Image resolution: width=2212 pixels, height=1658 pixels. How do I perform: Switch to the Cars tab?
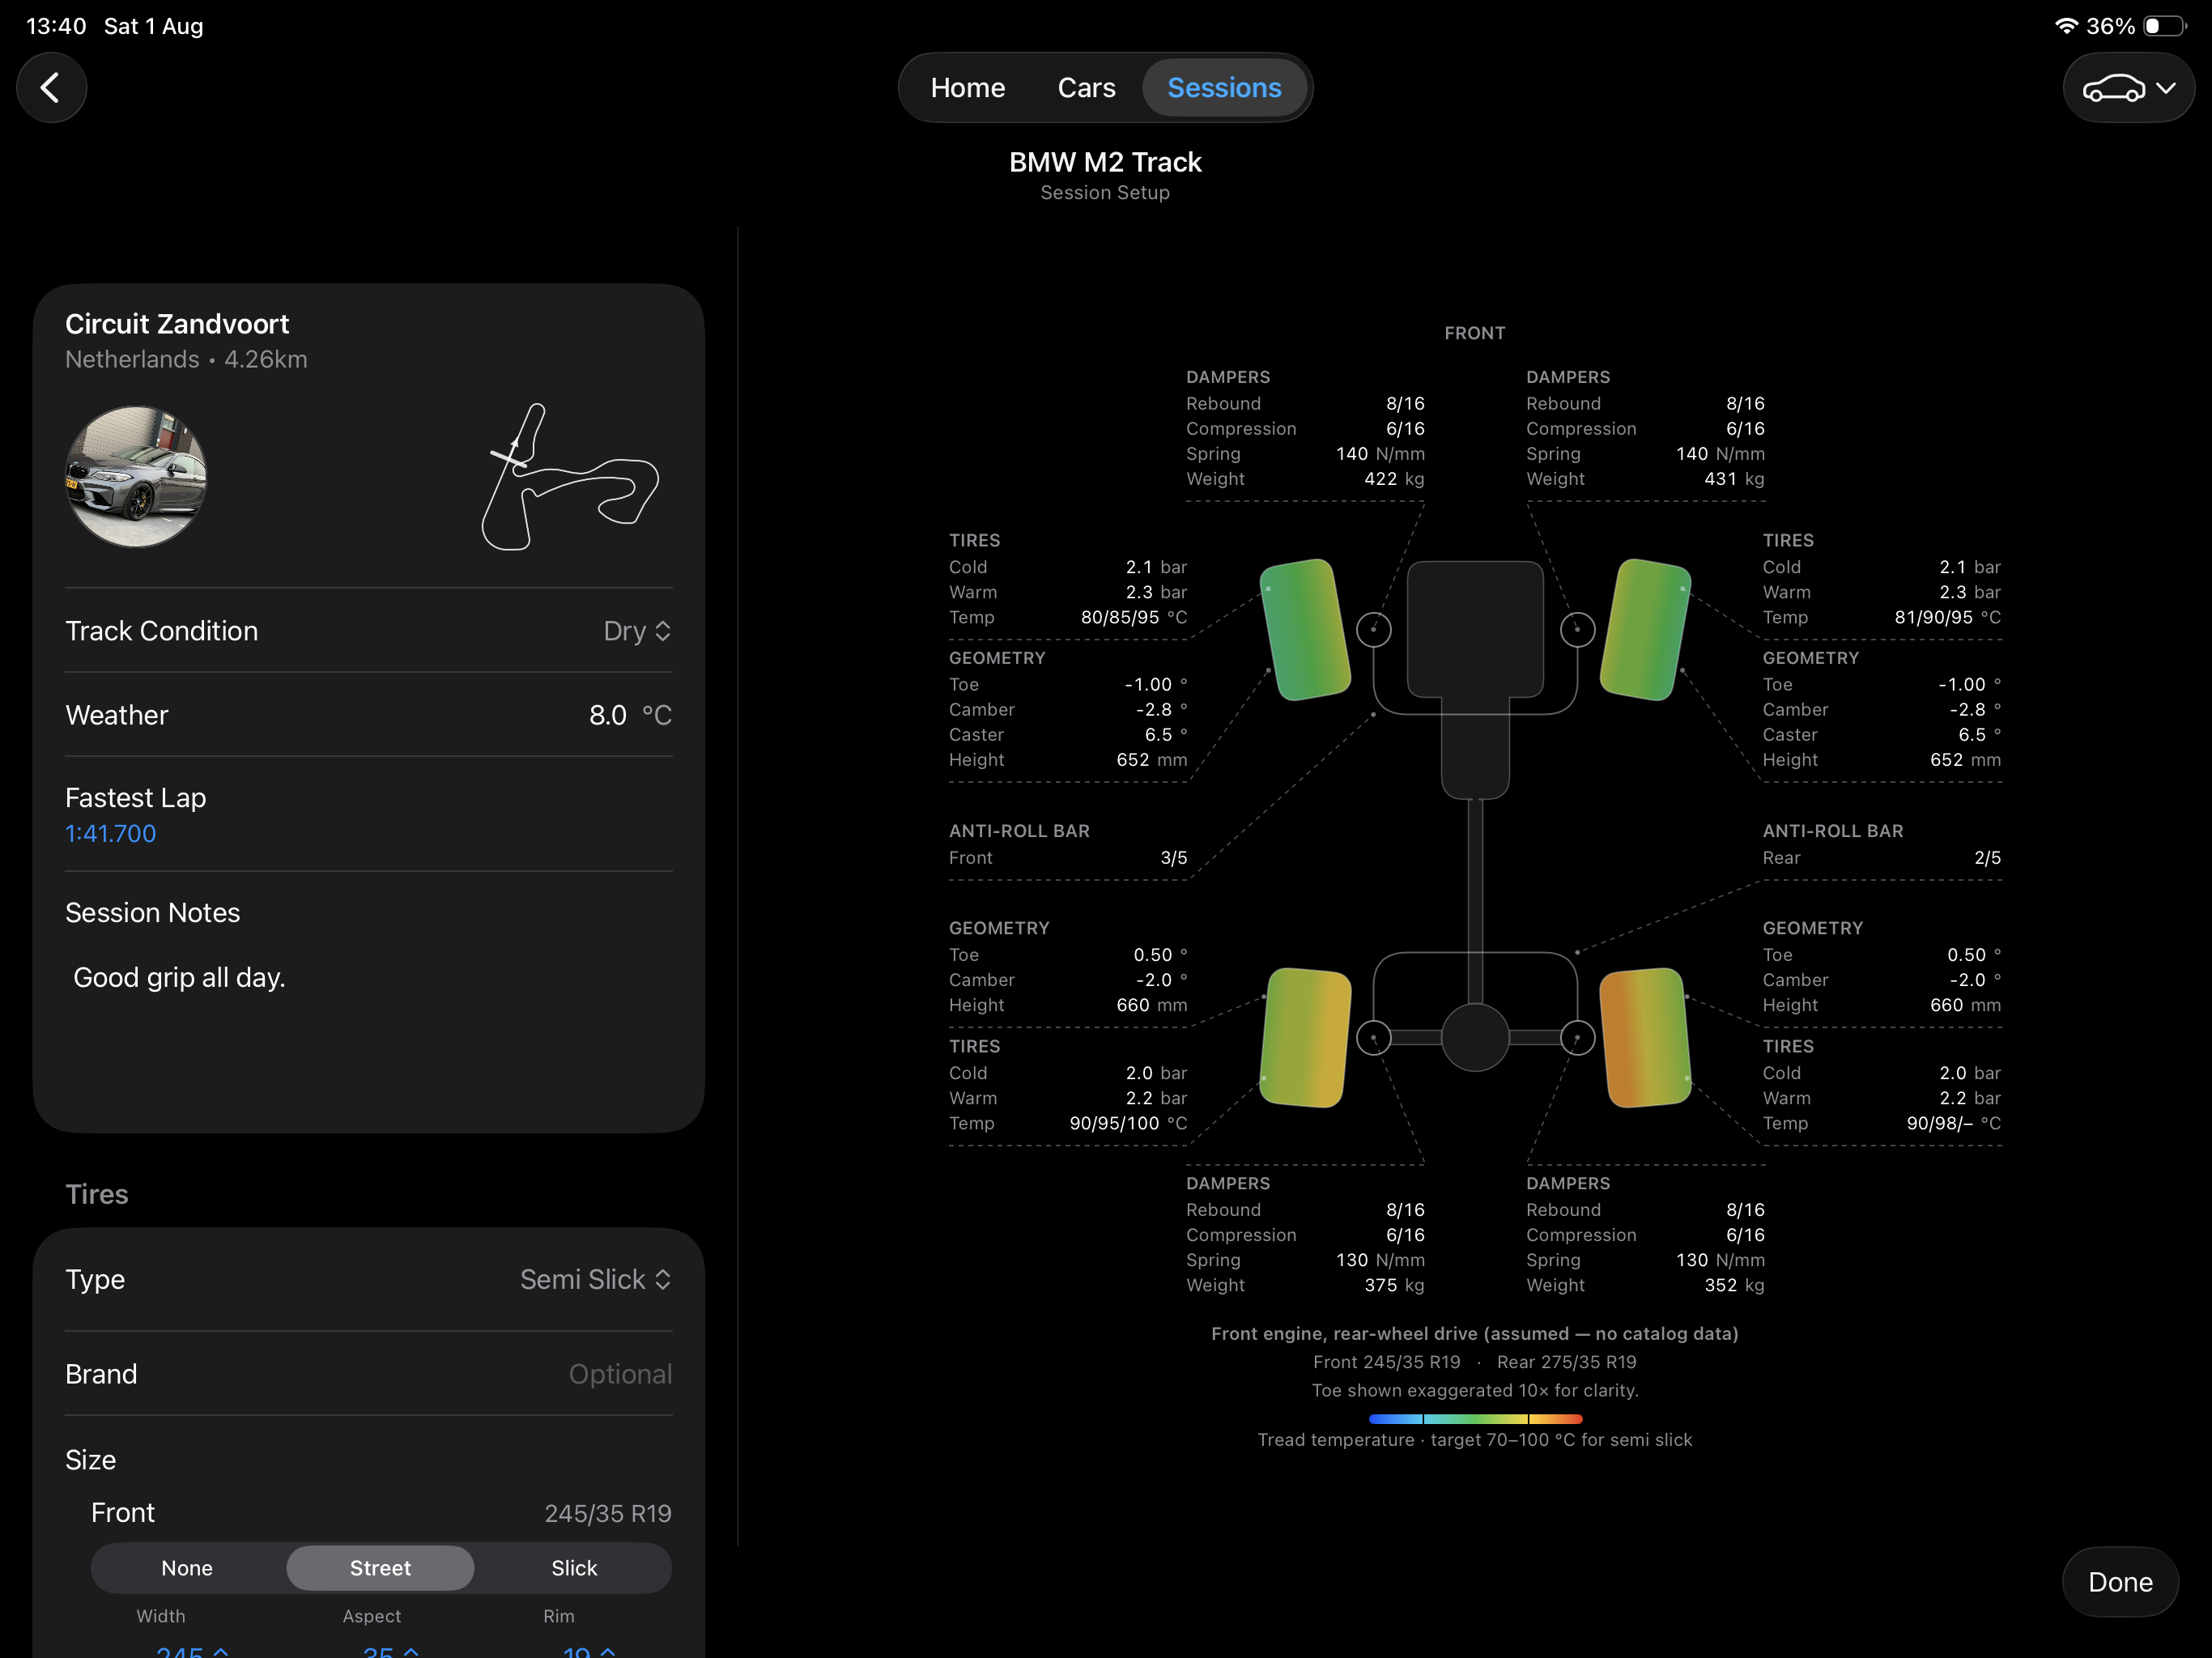1086,88
